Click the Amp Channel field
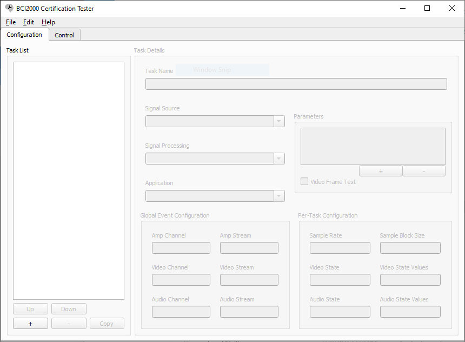This screenshot has height=342, width=465. pos(181,248)
